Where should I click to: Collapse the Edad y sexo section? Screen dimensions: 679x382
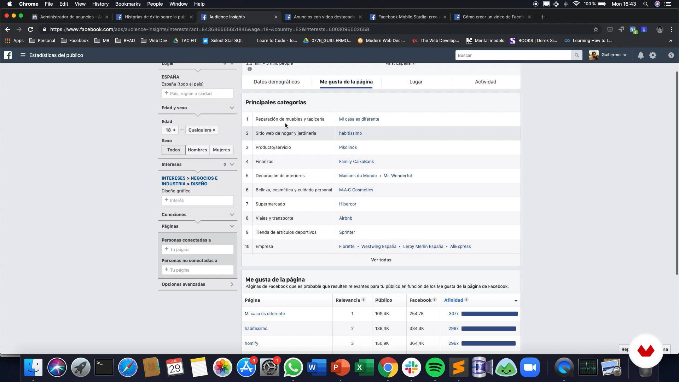click(x=232, y=108)
